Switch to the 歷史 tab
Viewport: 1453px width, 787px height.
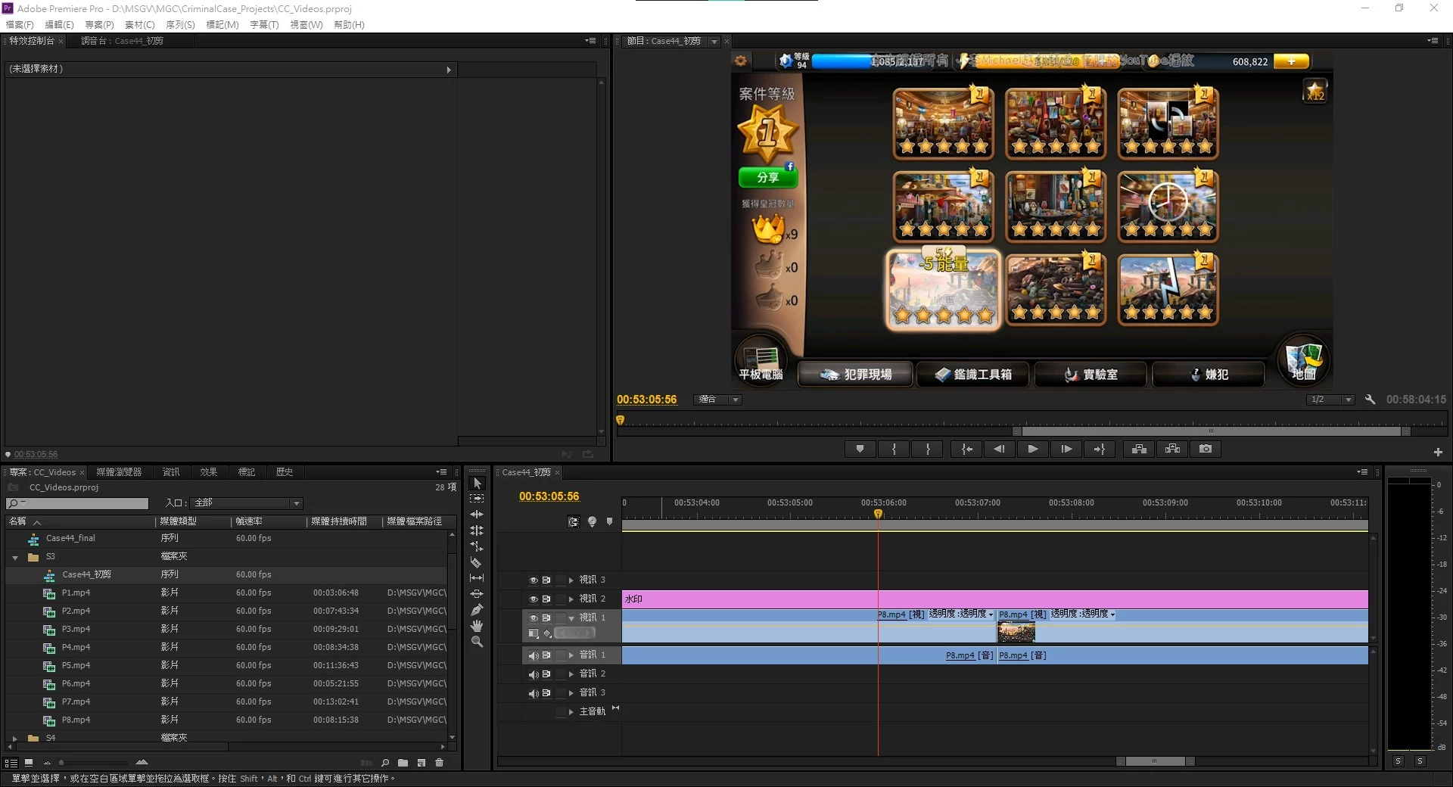(285, 471)
